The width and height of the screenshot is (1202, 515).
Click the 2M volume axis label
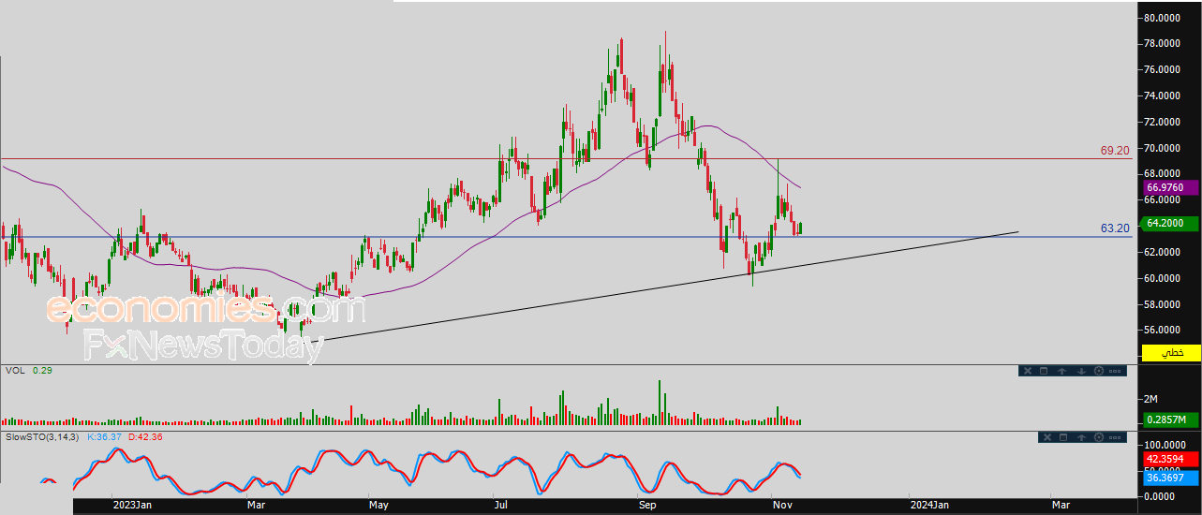(1150, 399)
